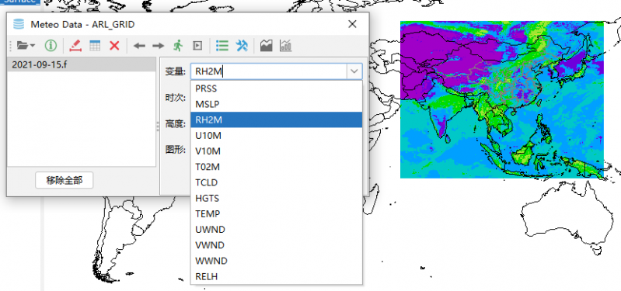Open settings tools wrench icon
621x291 pixels.
pyautogui.click(x=242, y=46)
